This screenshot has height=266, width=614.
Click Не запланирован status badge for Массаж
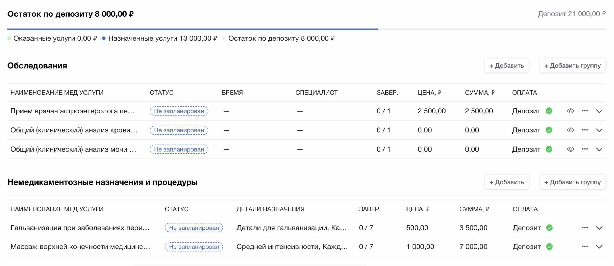tap(194, 247)
